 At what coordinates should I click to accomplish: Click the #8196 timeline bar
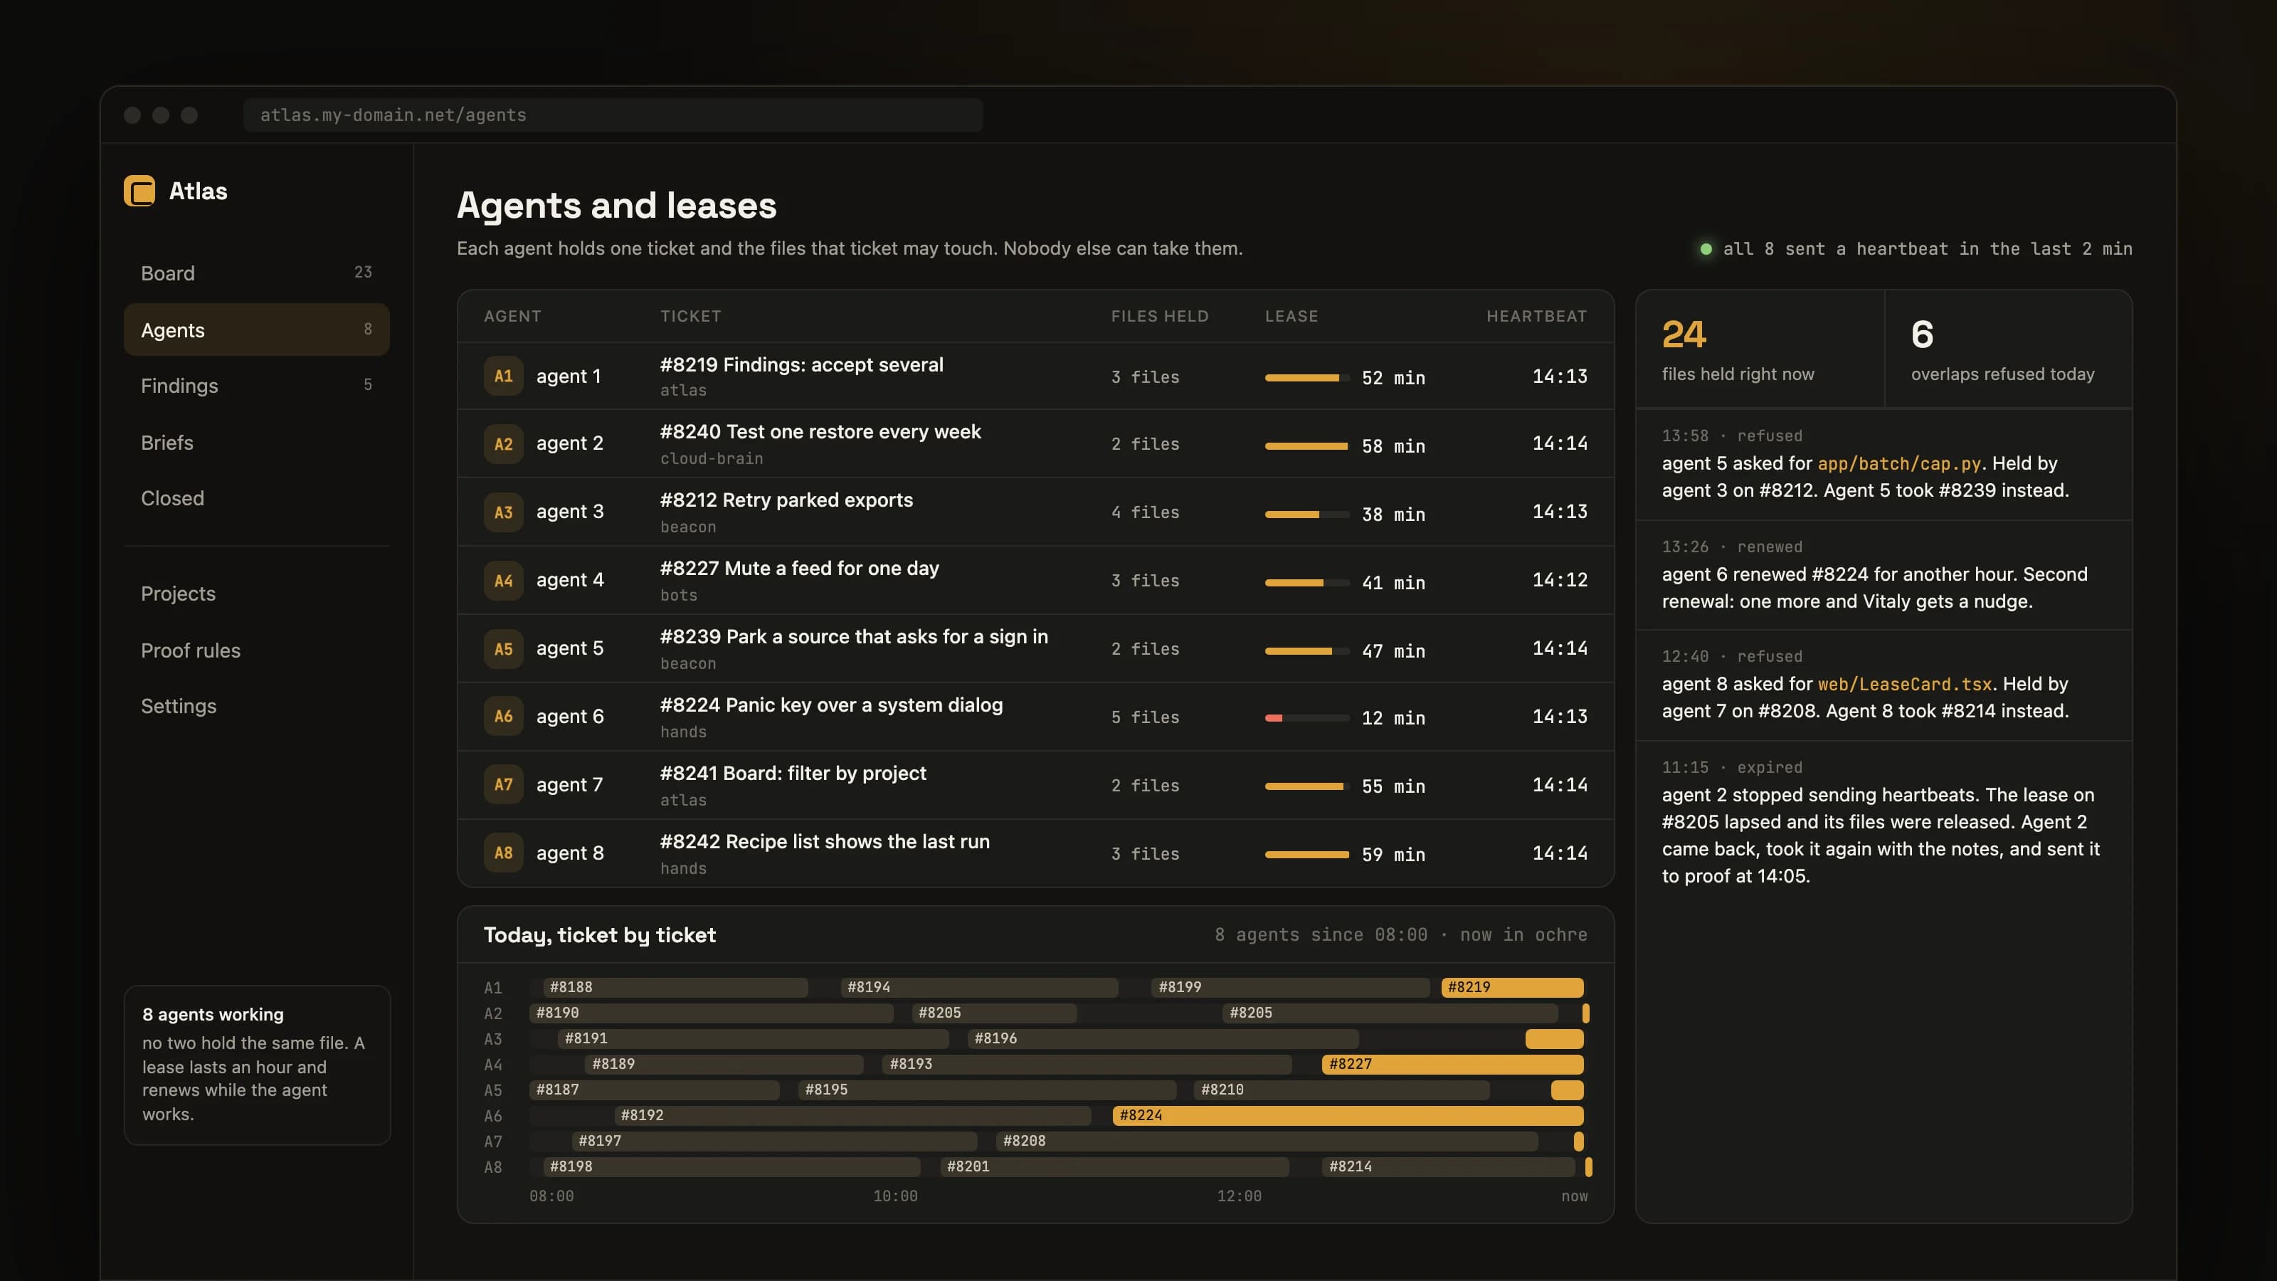click(x=1163, y=1038)
